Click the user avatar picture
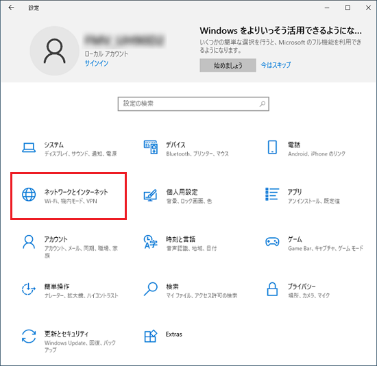377x366 pixels. point(55,51)
